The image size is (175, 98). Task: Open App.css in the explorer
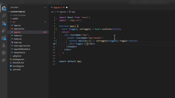coord(17,25)
